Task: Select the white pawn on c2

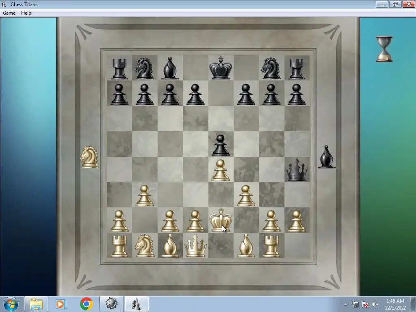Action: (x=170, y=221)
